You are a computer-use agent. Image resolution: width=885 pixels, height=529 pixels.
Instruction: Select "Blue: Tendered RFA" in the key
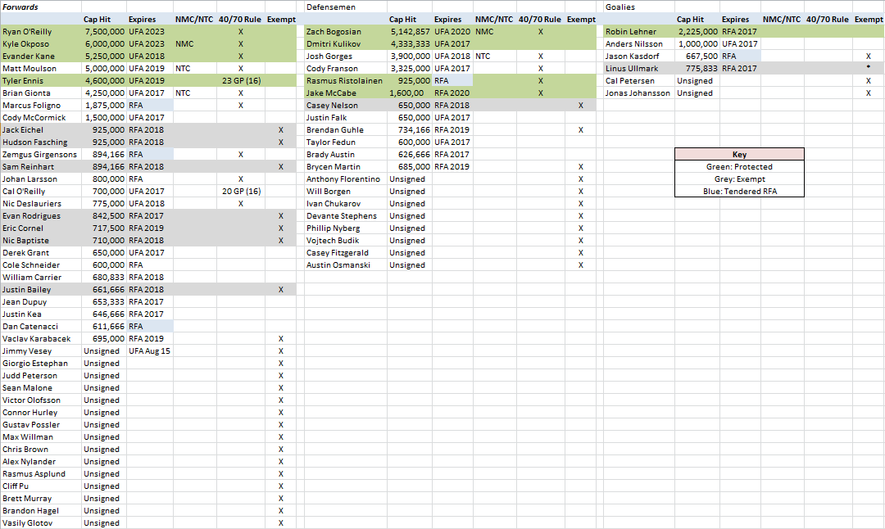[x=739, y=192]
